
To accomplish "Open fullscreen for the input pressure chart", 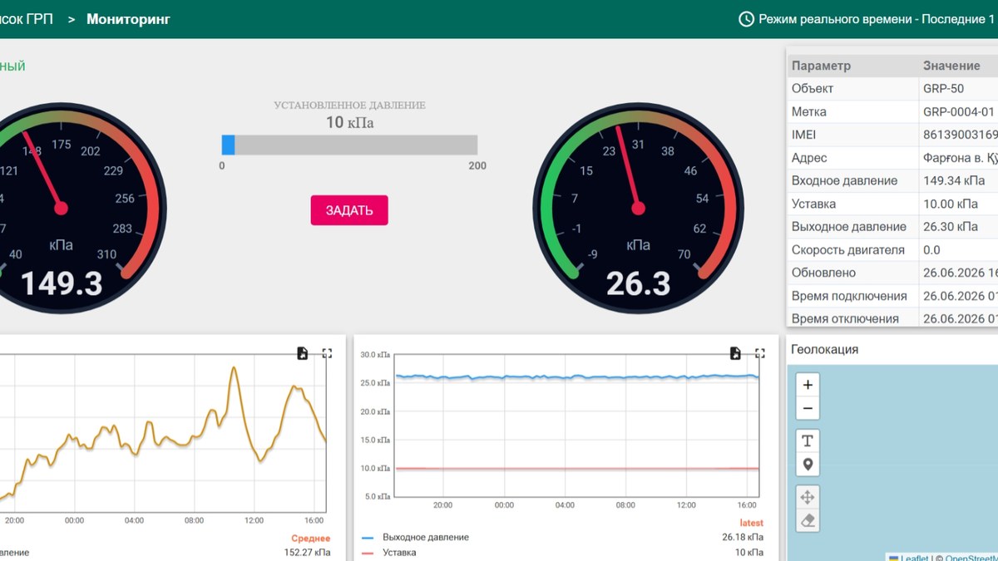I will [x=327, y=353].
